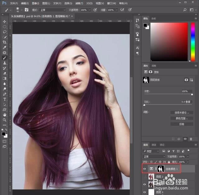
Task: Click the toolbox foreground color swatch
Action: [3, 134]
